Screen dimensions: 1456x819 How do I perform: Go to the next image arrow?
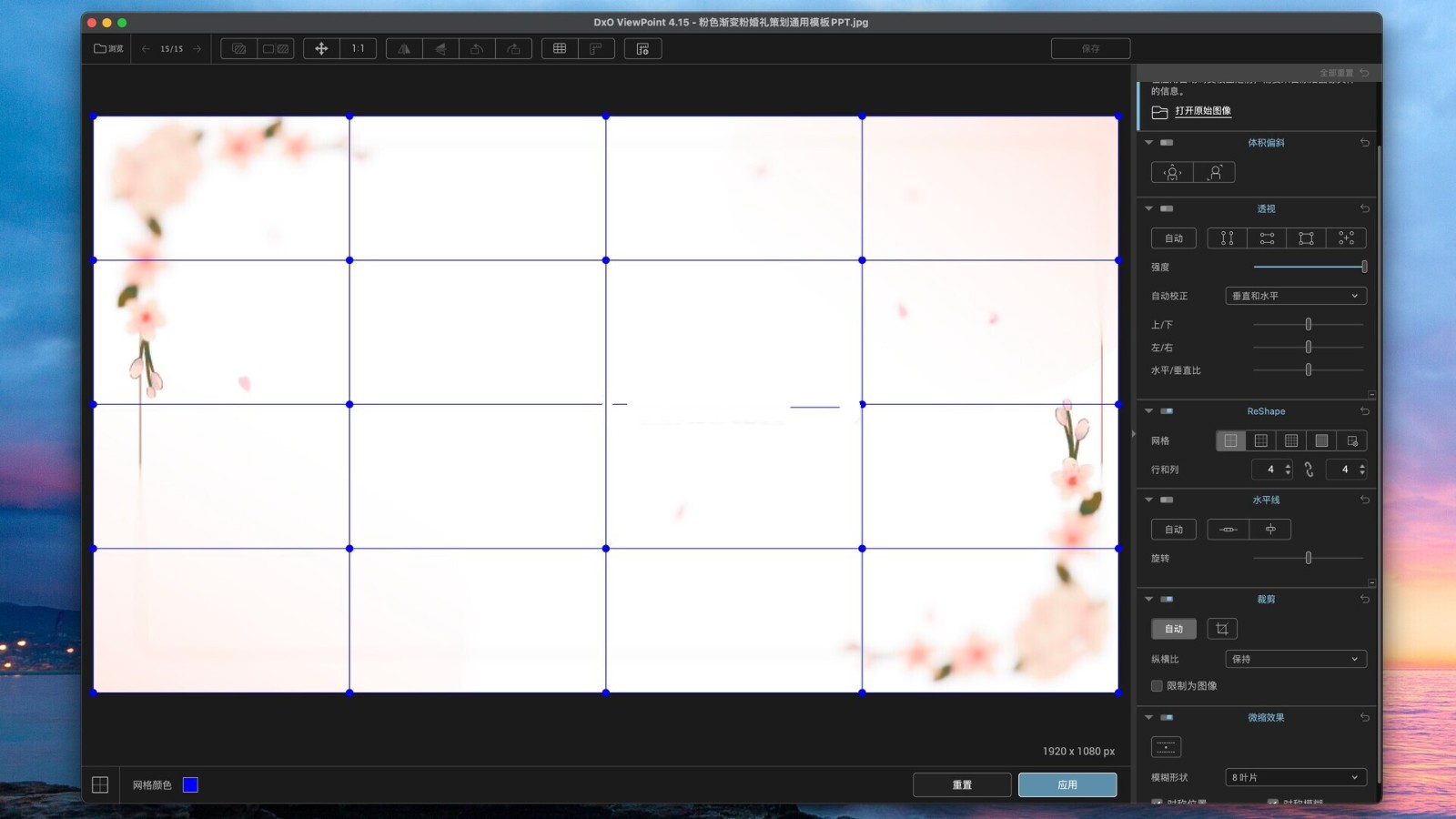tap(197, 48)
